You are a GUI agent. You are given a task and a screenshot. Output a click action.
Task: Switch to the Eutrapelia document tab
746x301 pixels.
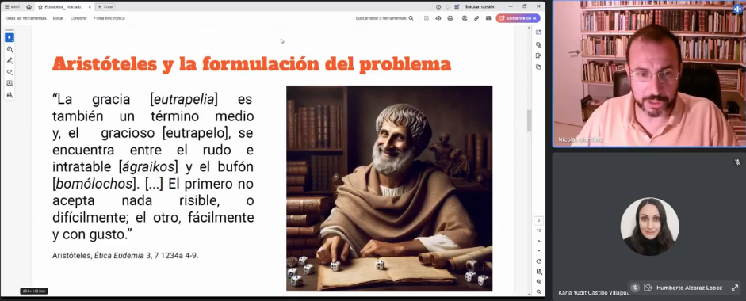(x=64, y=6)
